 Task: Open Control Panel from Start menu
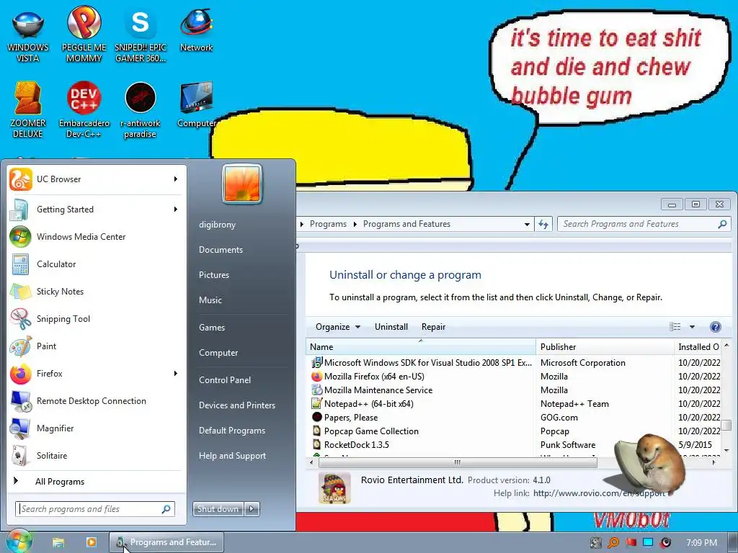225,380
